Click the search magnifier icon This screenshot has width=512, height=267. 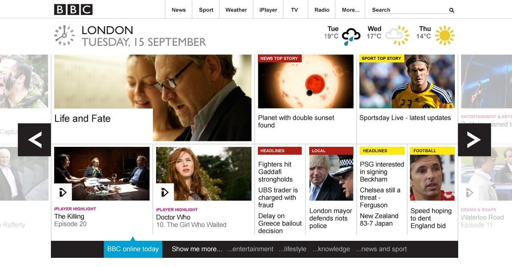[x=451, y=10]
